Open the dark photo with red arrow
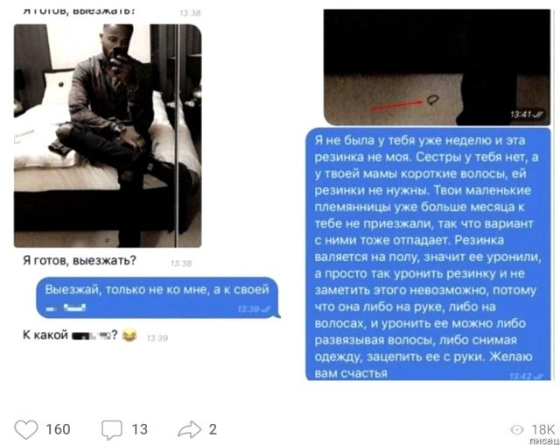This screenshot has height=445, width=560. pyautogui.click(x=437, y=67)
